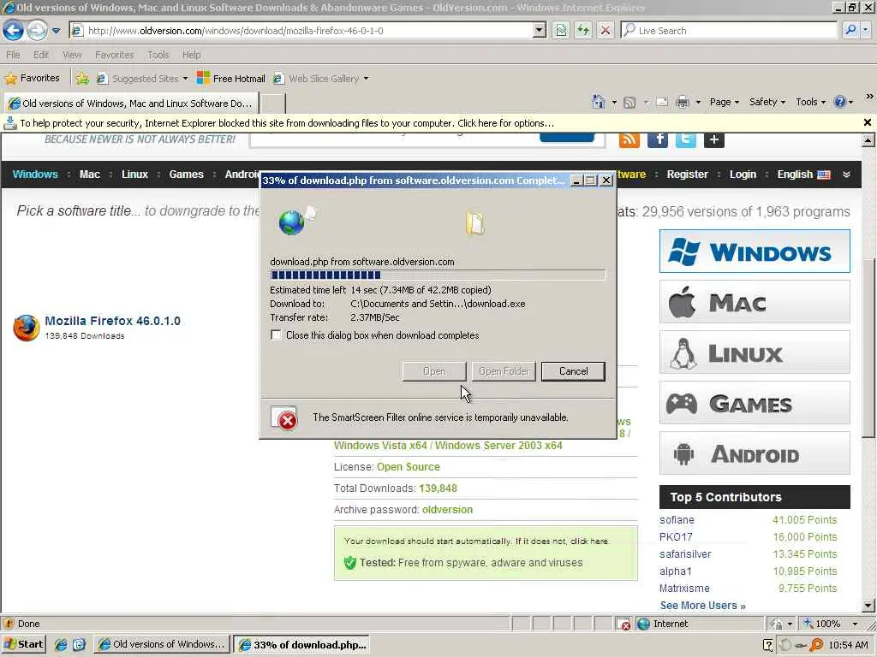Open the Tools menu in menu bar
This screenshot has height=657, width=877.
(158, 55)
